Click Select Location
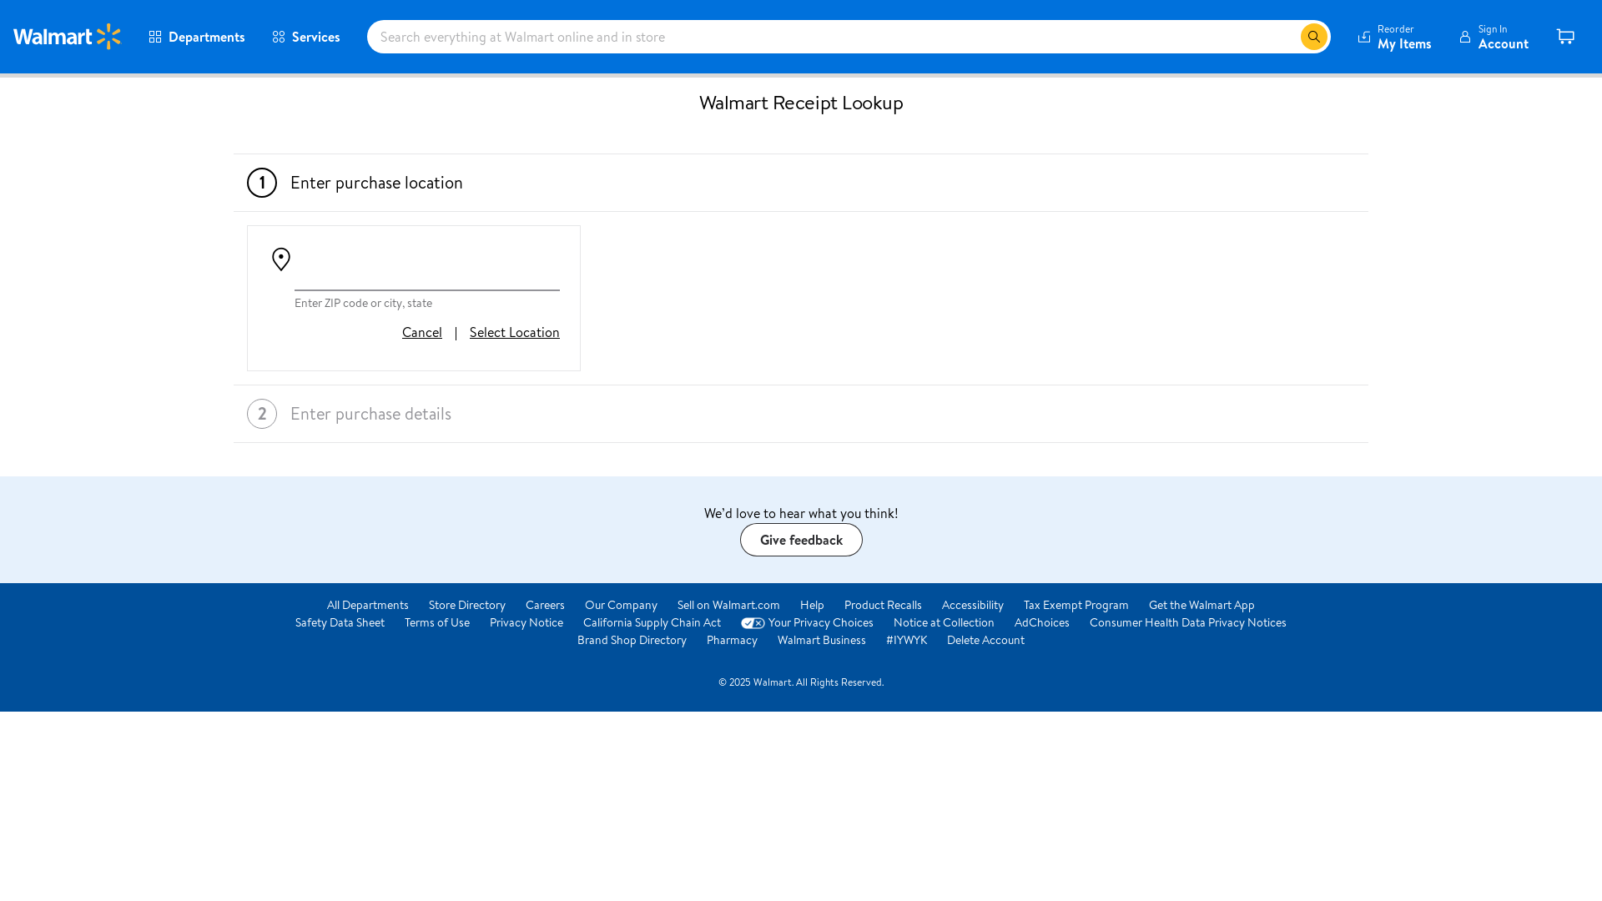Viewport: 1602px width, 901px height. [515, 332]
